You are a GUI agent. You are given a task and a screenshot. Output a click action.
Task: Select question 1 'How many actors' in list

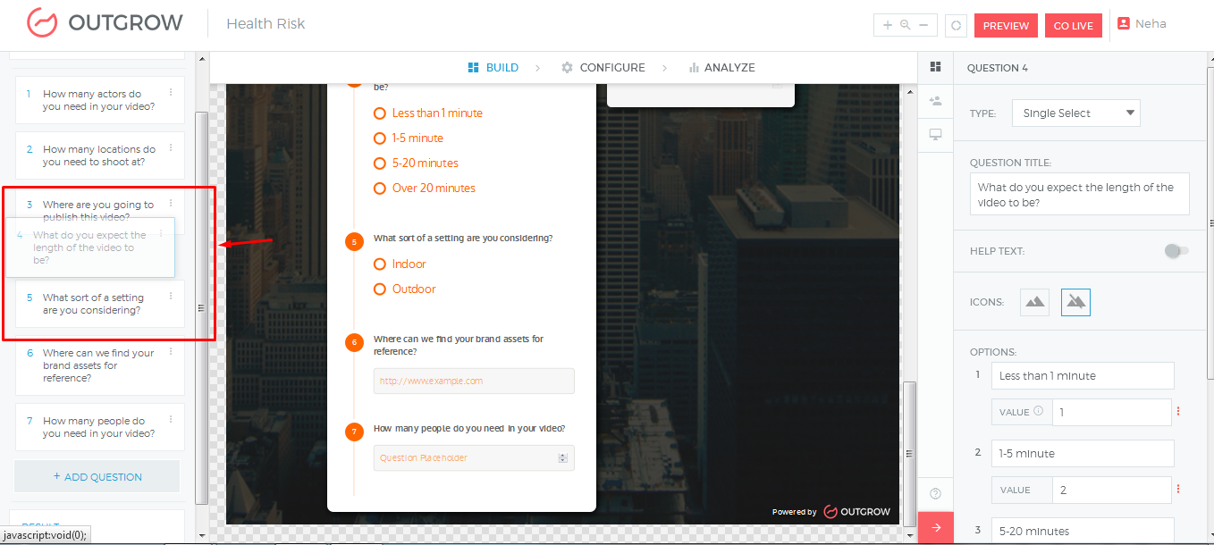[99, 100]
